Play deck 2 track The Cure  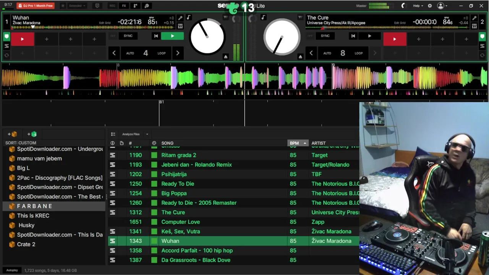pyautogui.click(x=369, y=36)
